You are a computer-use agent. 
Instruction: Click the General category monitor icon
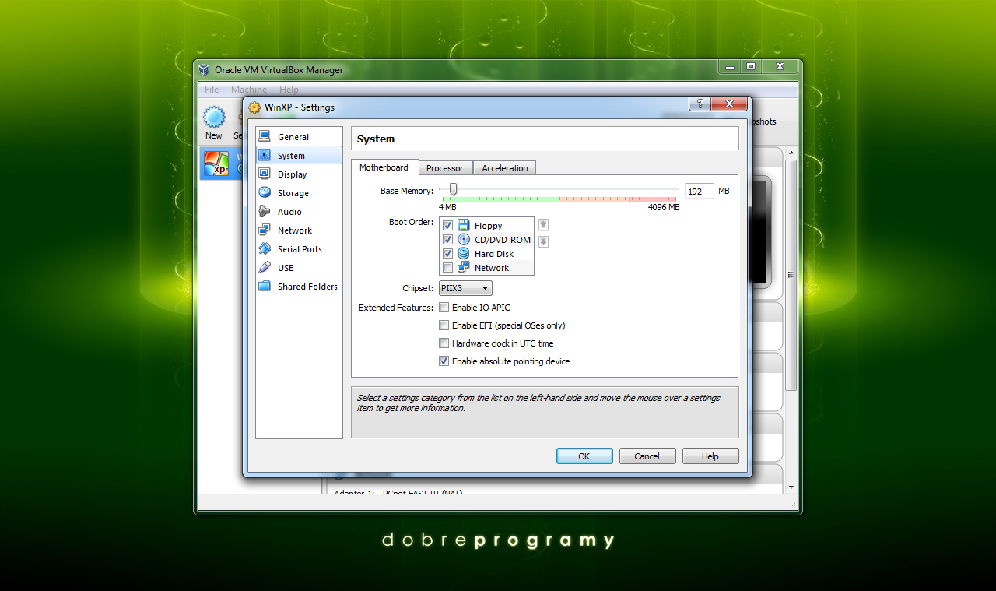[x=265, y=136]
